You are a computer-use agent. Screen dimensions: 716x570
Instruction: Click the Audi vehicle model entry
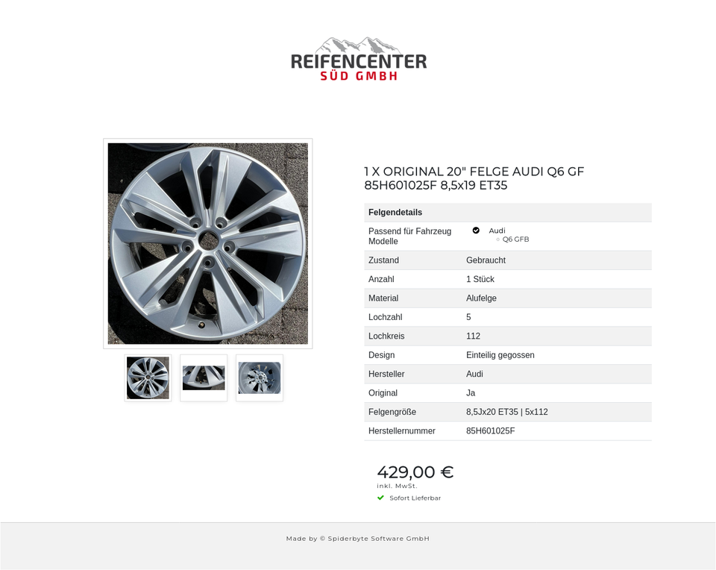click(497, 231)
